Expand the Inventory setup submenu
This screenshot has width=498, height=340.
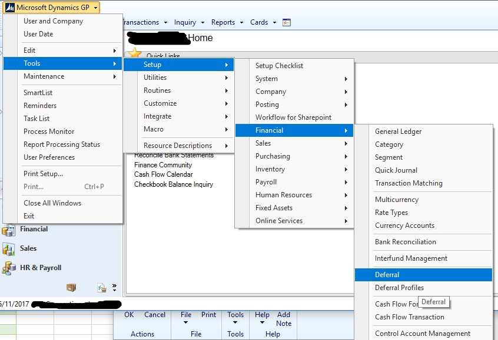pos(294,169)
